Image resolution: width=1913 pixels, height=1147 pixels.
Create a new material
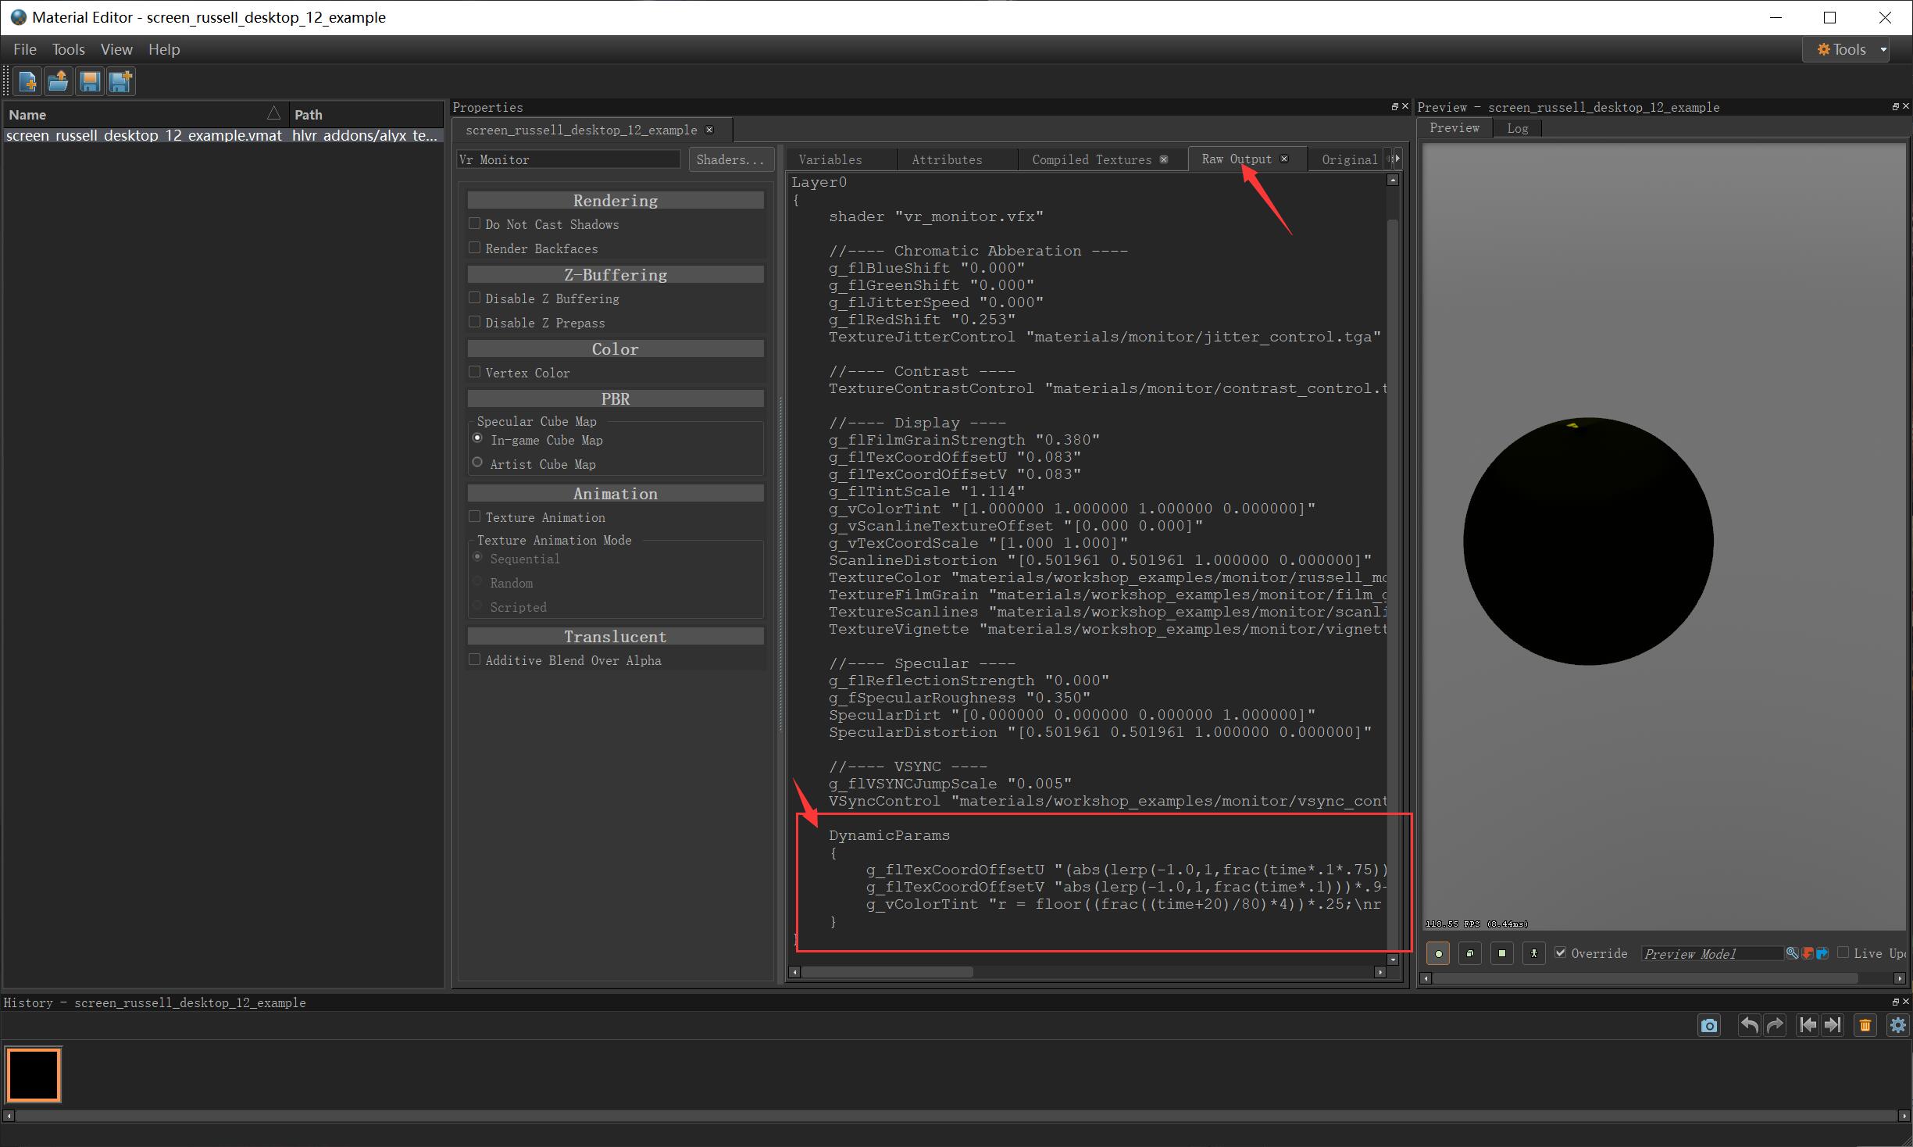pos(28,81)
